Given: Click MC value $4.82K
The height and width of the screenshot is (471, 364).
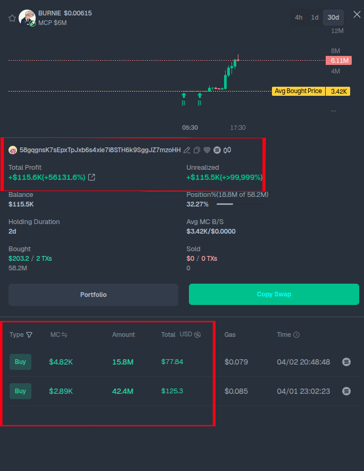Looking at the screenshot, I should 61,362.
